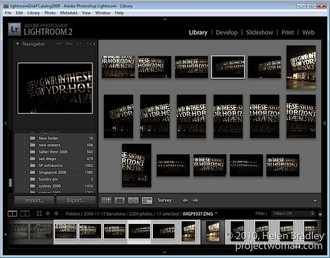
Task: Click the Survey label in toolbar
Action: 166,200
